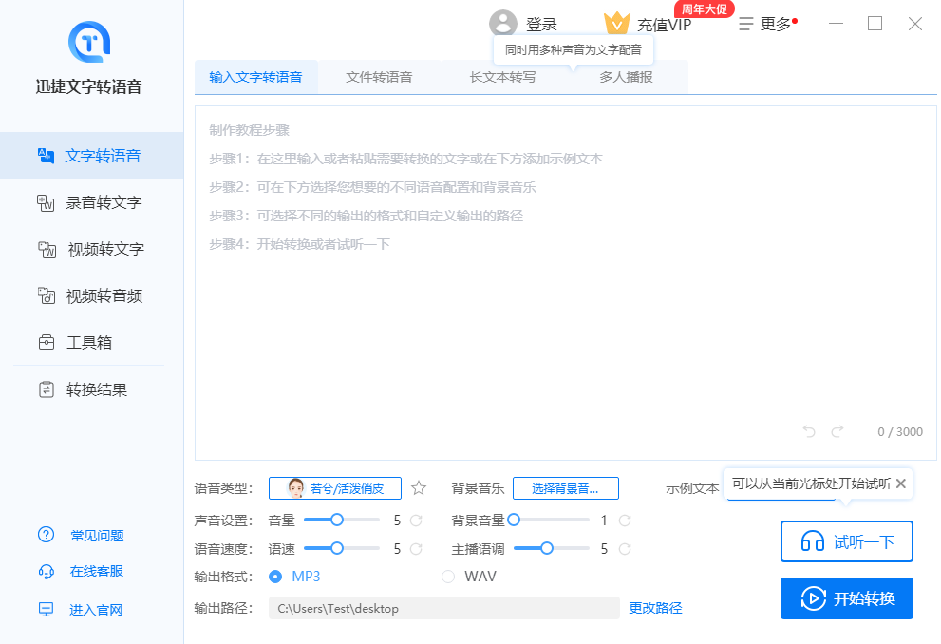Click the 在线客服 headset icon
Screen dimensions: 941x644
[47, 572]
